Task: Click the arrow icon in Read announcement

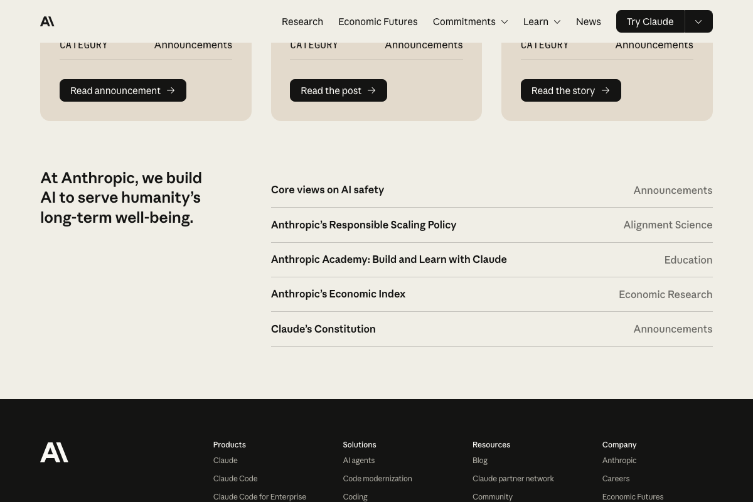Action: coord(171,90)
